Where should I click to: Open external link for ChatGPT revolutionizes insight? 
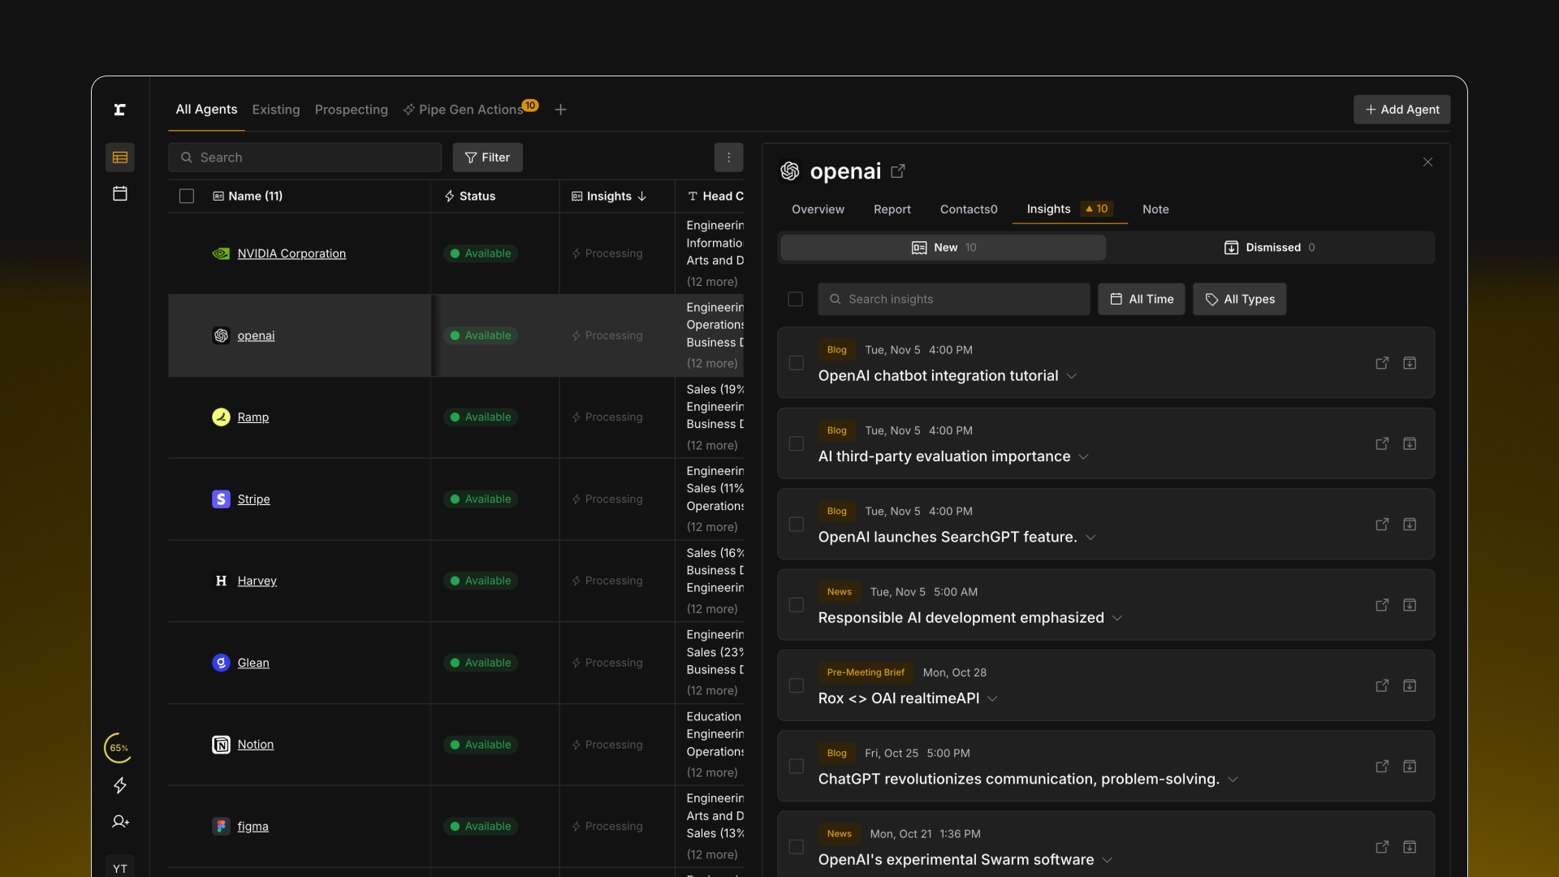[1382, 767]
